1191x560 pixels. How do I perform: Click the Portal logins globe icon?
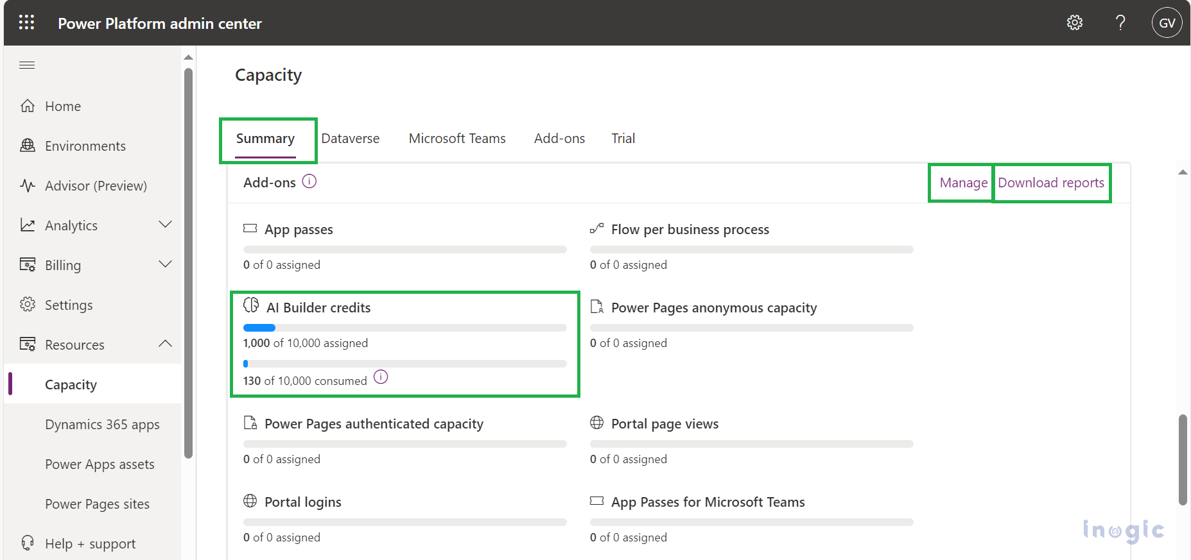(250, 501)
